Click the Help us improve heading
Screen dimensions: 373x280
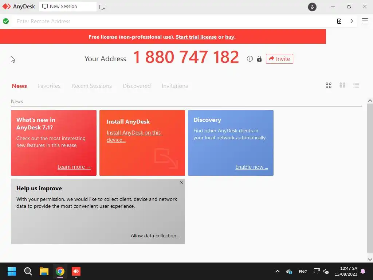[x=39, y=188]
